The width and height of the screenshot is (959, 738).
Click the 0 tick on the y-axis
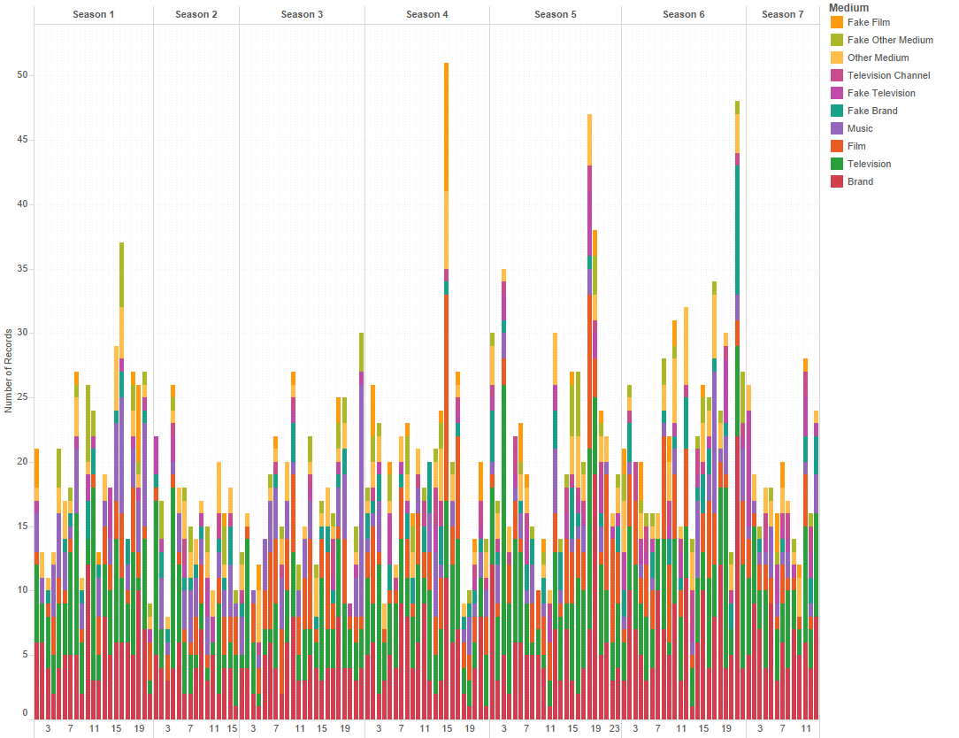(25, 713)
